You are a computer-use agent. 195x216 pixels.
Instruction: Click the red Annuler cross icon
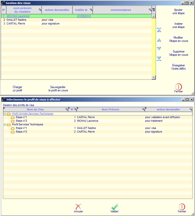click(78, 207)
